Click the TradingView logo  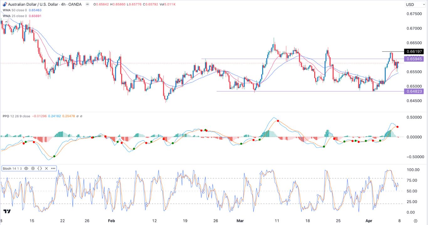tap(7, 212)
